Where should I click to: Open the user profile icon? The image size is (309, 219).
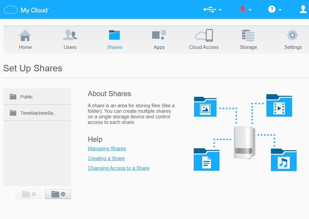click(x=303, y=9)
